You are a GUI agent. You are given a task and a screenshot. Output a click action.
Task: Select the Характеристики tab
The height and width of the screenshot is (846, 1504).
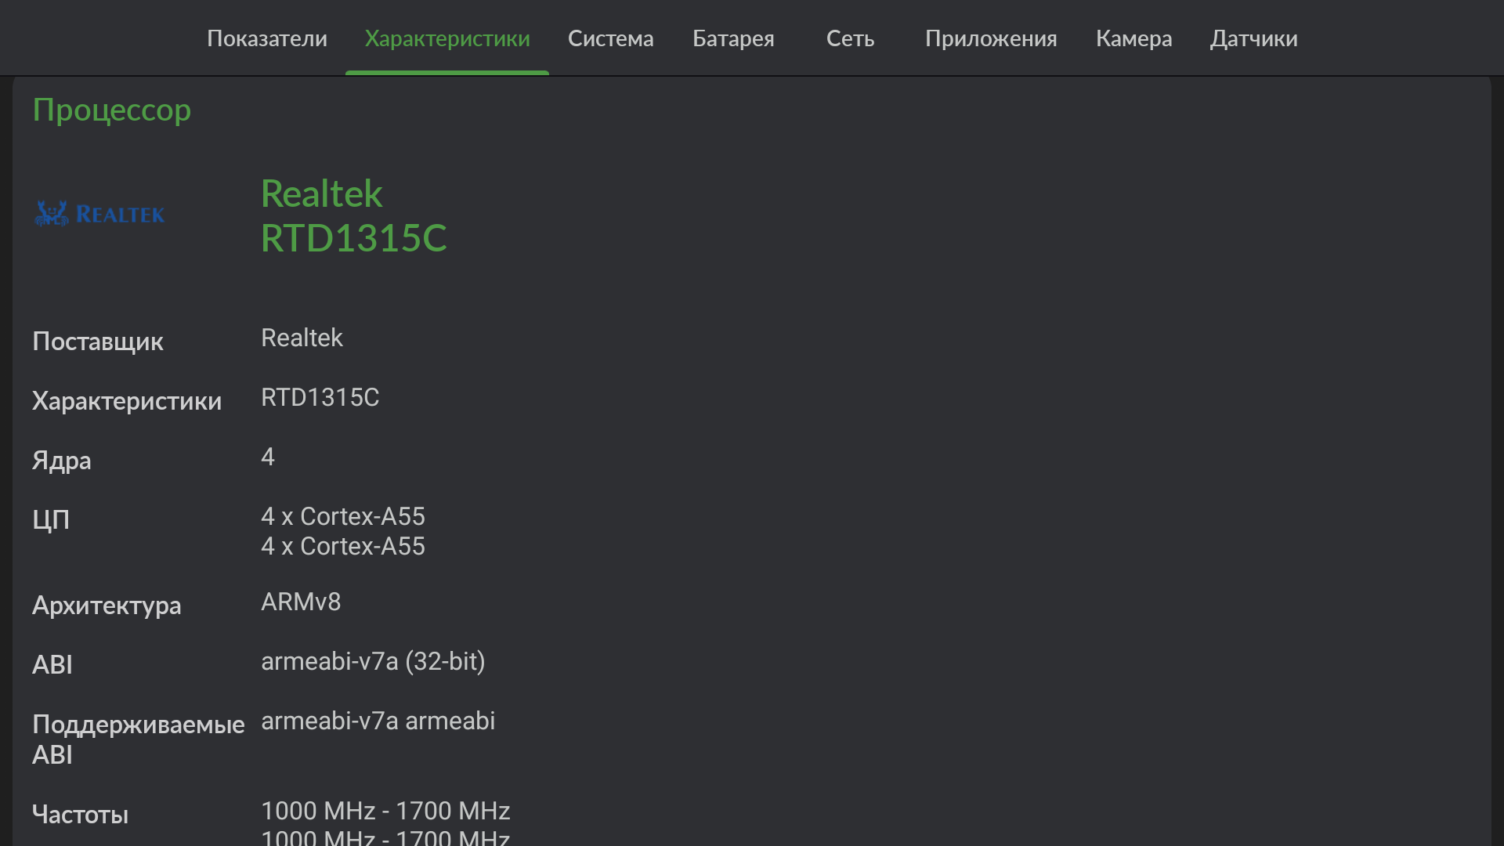coord(447,38)
